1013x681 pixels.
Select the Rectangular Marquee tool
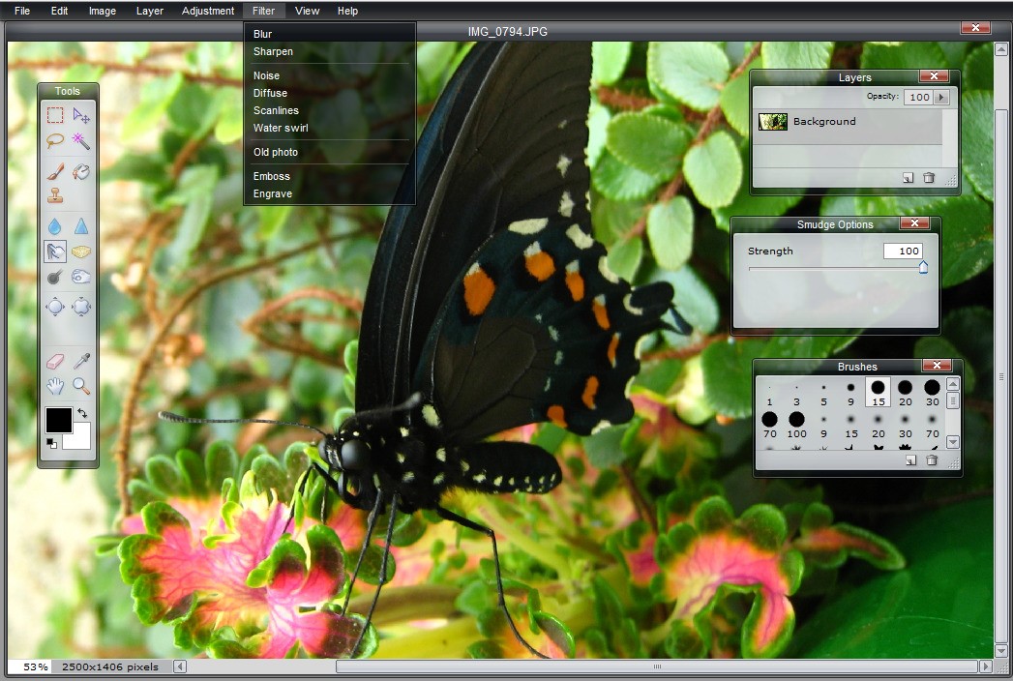point(55,116)
